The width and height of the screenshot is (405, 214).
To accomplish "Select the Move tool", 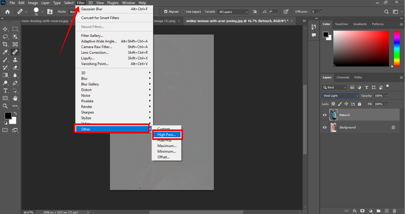I will (x=5, y=29).
